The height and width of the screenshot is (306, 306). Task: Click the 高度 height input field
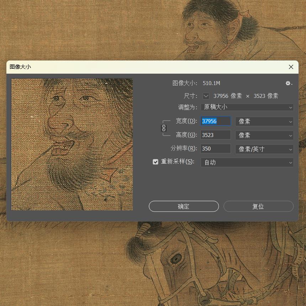click(x=216, y=135)
